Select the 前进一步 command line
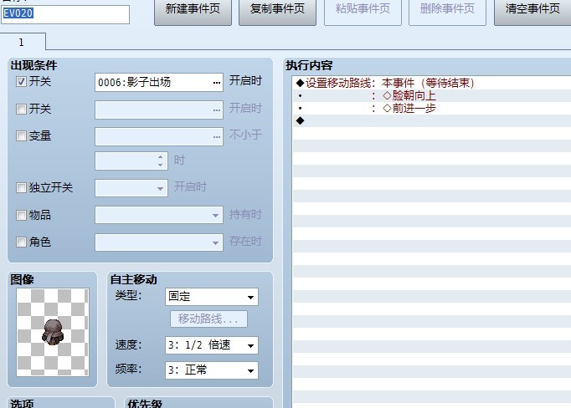The width and height of the screenshot is (571, 408). (431, 108)
